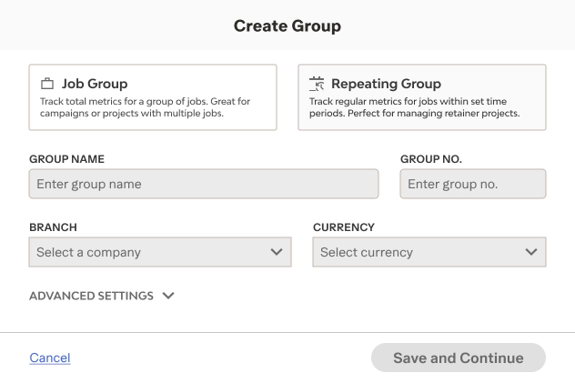Viewport: 575px width, 383px height.
Task: Click the chevron arrow in Branch dropdown
Action: pyautogui.click(x=277, y=252)
